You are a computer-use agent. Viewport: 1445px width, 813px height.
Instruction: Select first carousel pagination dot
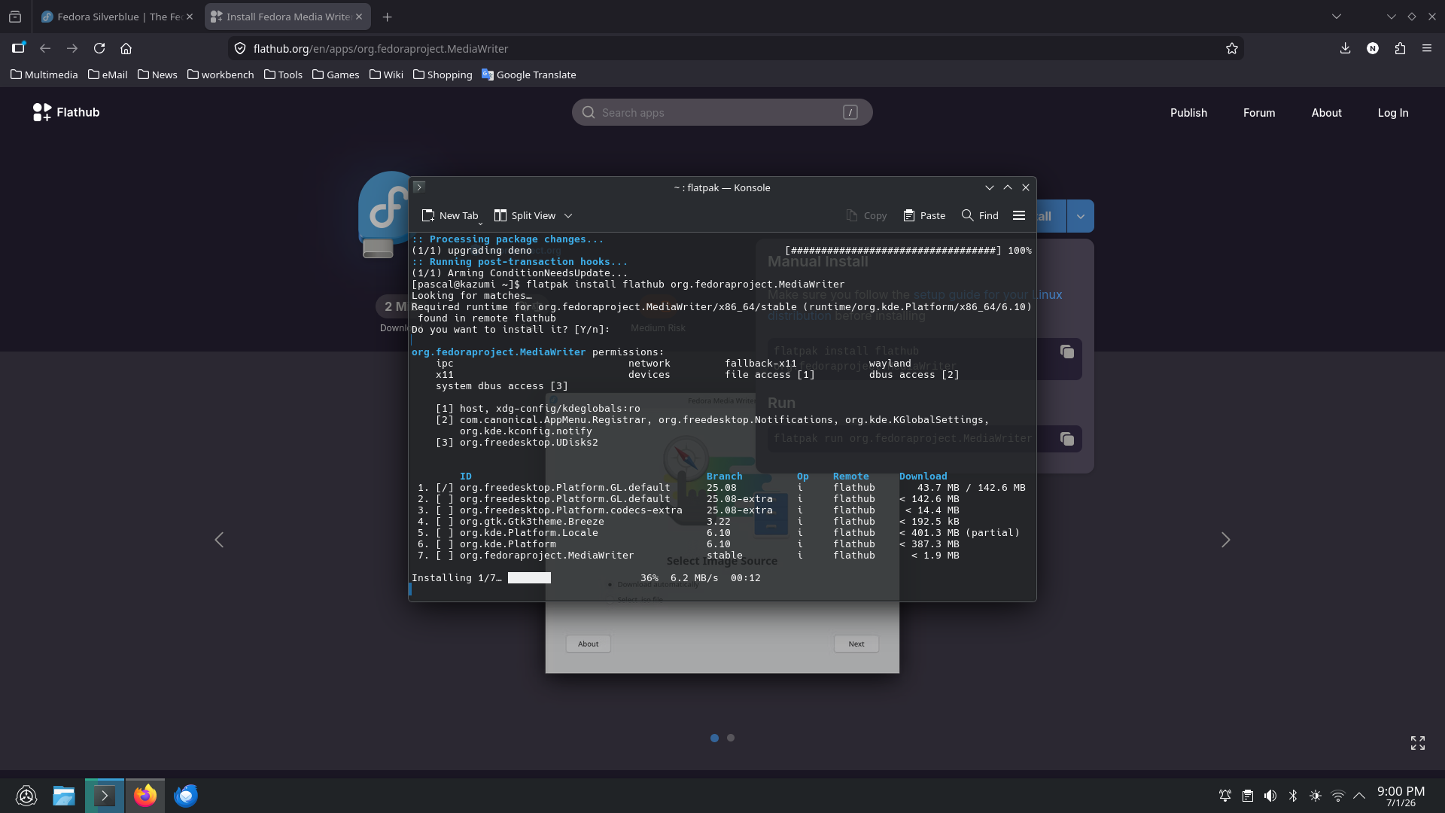714,738
